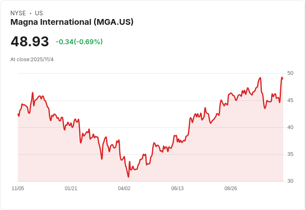Click the 08/26 date axis label
305x210 pixels.
230,189
